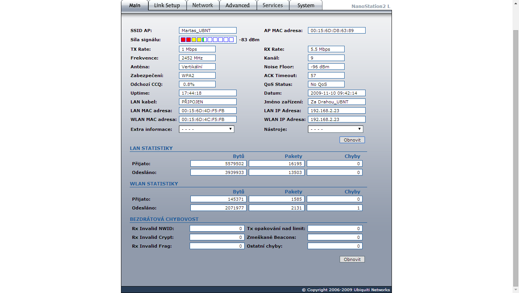519x293 pixels.
Task: Click the WLAN IP Adresa field
Action: [337, 119]
